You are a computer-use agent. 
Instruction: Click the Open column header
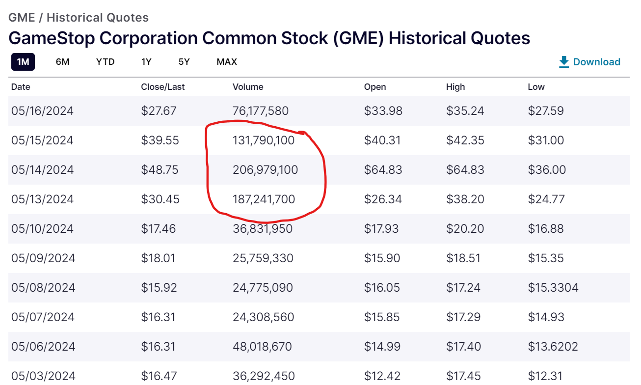[375, 87]
